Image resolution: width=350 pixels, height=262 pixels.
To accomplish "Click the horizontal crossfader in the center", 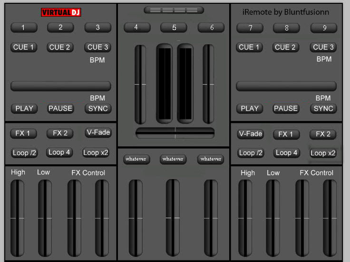I will [175, 133].
